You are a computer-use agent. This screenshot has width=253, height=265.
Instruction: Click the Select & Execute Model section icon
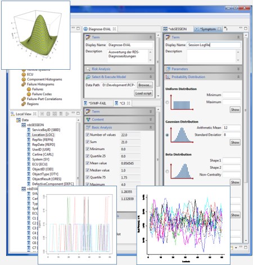click(88, 77)
